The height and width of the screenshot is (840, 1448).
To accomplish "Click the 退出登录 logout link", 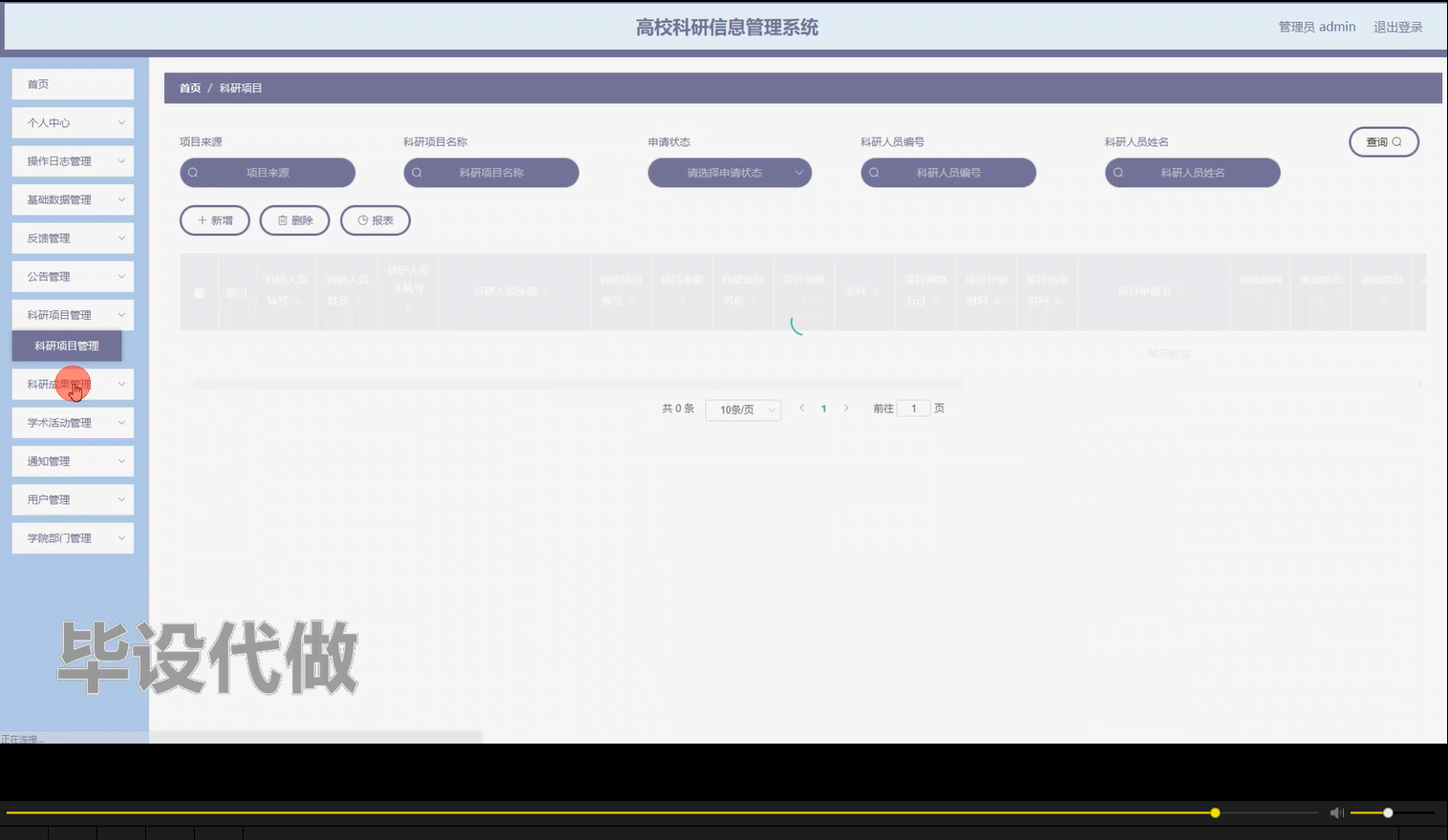I will [1396, 26].
